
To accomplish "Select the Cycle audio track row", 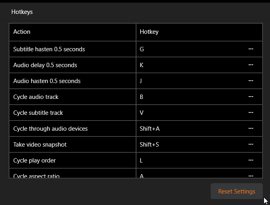I will tap(36, 97).
